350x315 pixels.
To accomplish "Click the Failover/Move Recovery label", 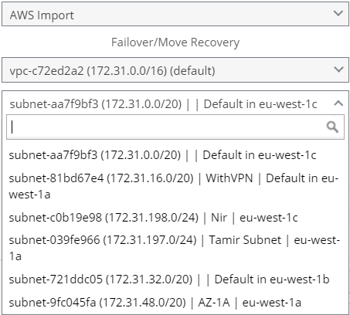I will pos(175,42).
